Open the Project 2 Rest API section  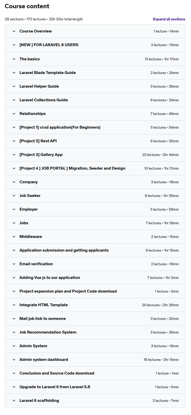point(38,141)
